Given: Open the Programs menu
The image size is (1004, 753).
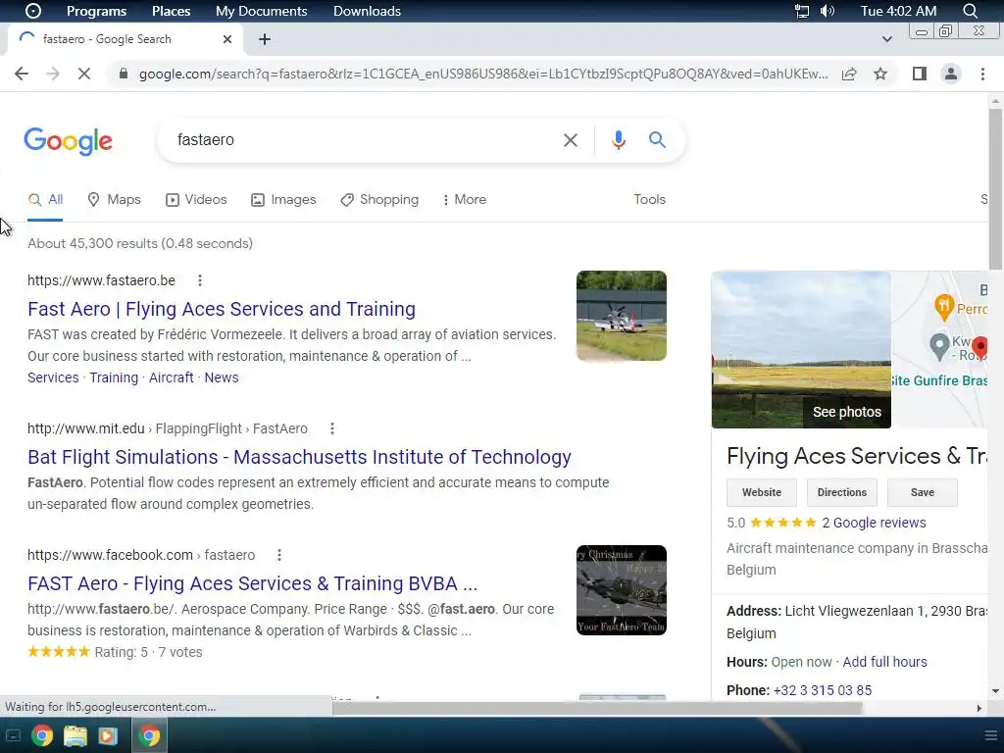Looking at the screenshot, I should 97,11.
